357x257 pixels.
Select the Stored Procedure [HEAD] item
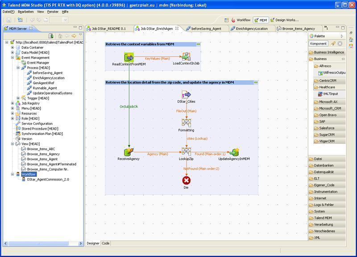40,129
